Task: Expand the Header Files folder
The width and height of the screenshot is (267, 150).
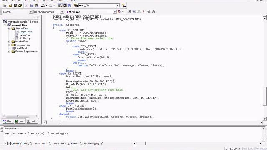Action: click(x=8, y=42)
